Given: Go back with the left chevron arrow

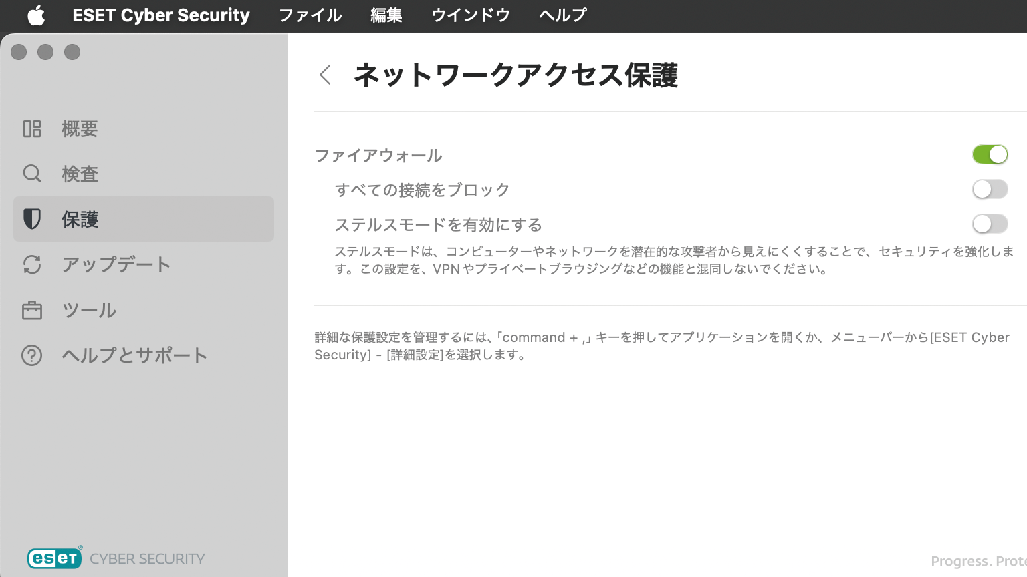Looking at the screenshot, I should coord(326,75).
